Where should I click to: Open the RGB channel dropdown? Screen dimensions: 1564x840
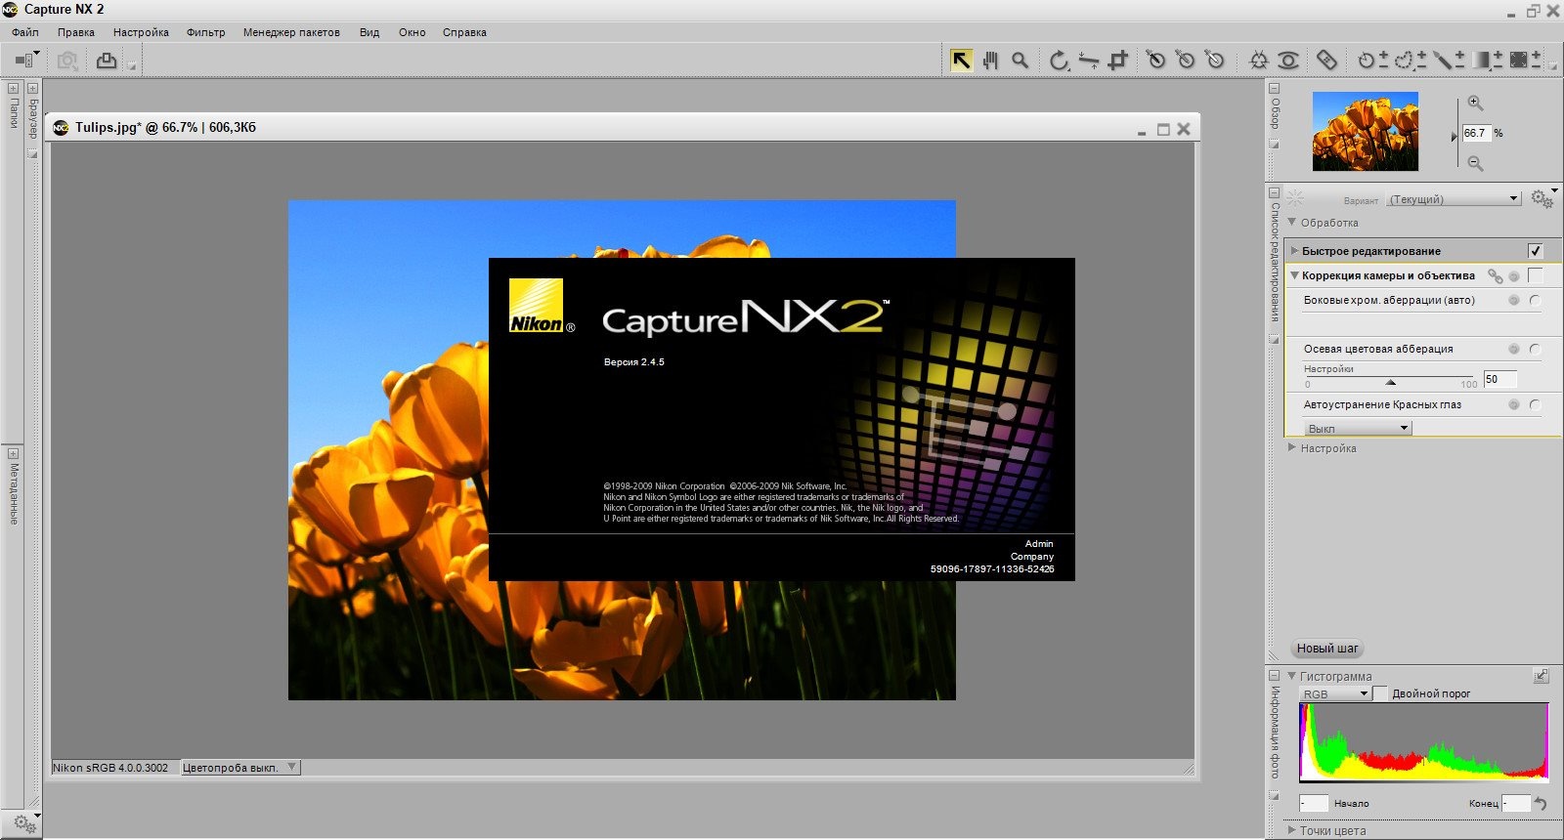tap(1334, 694)
